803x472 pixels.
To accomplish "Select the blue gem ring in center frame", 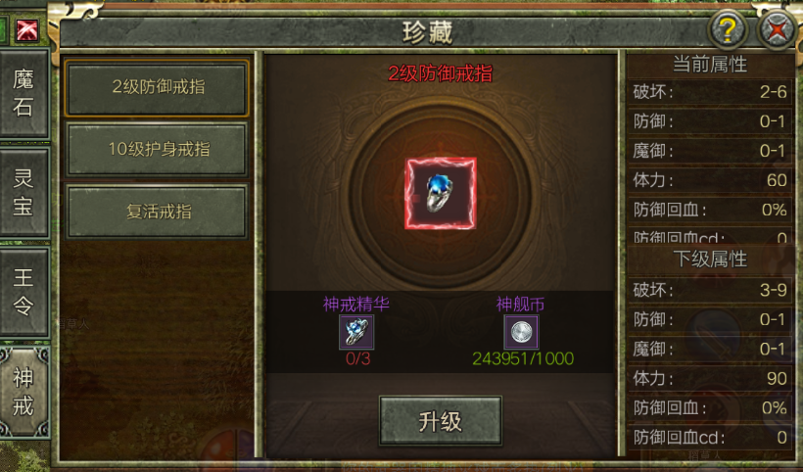I will click(441, 194).
